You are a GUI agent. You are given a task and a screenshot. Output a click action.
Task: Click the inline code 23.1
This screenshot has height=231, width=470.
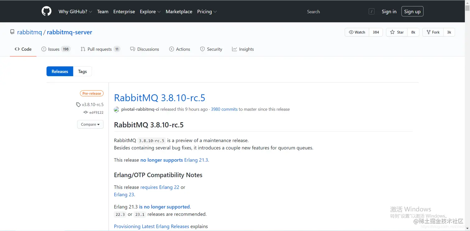tap(140, 215)
